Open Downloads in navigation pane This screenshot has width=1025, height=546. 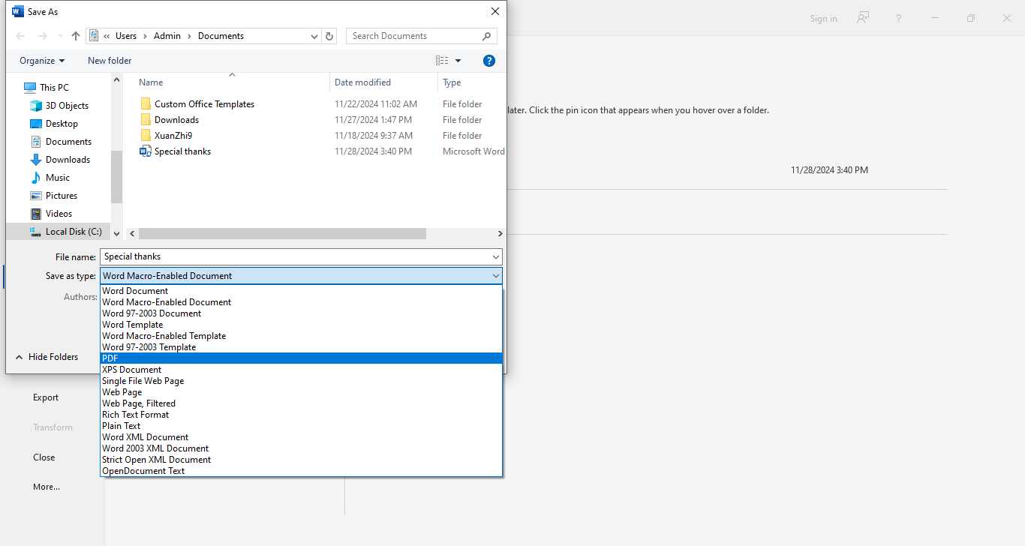(x=68, y=160)
